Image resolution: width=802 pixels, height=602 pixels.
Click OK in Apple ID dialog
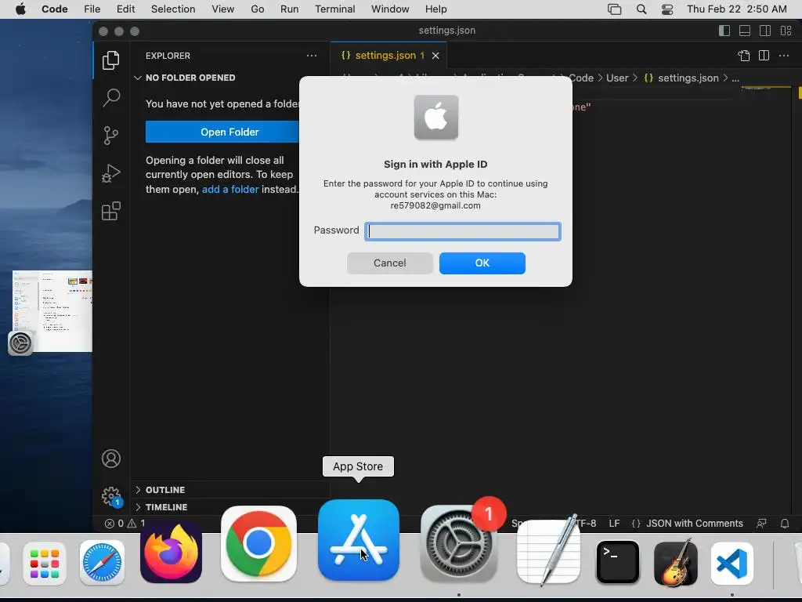[x=482, y=263]
